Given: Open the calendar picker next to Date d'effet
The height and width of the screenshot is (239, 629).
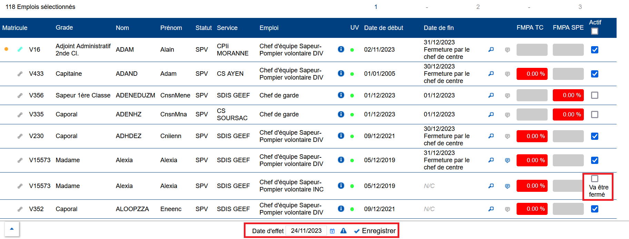Looking at the screenshot, I should point(332,231).
